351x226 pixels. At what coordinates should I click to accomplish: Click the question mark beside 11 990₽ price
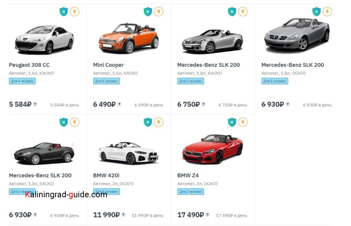123,215
